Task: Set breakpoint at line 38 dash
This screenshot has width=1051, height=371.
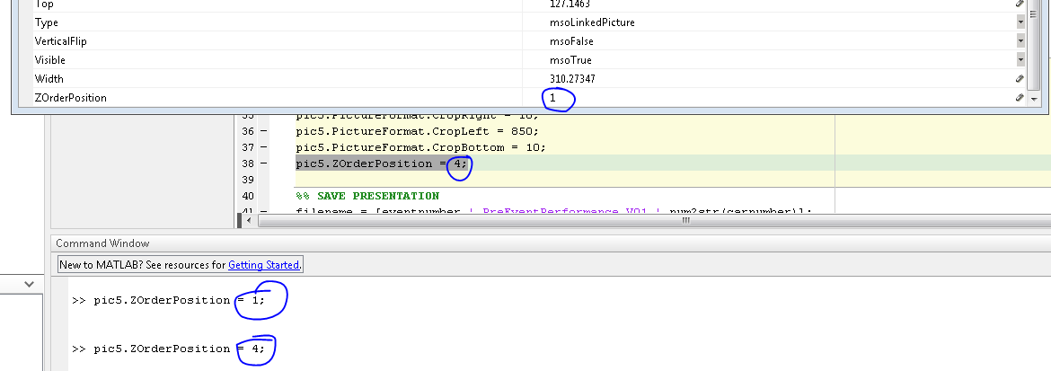Action: point(263,163)
